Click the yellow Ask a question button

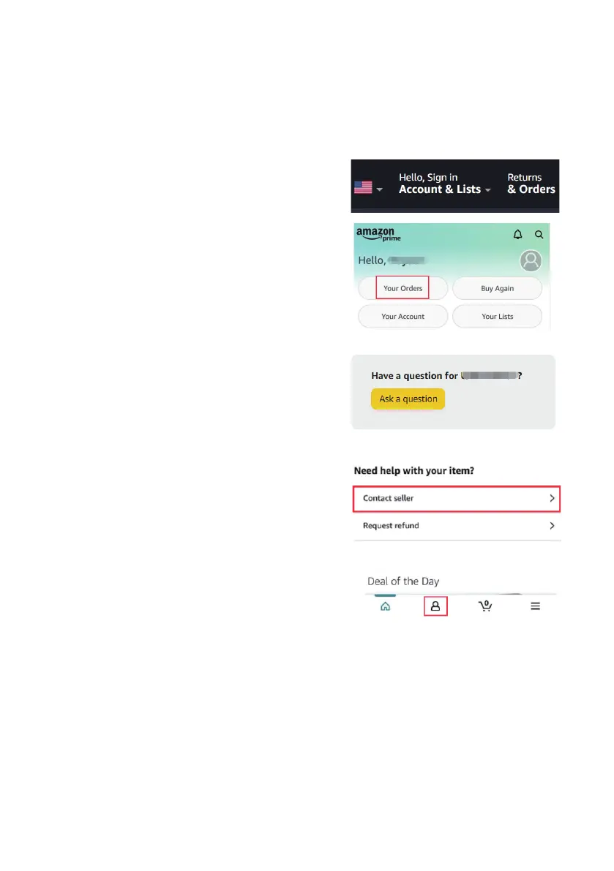pyautogui.click(x=408, y=399)
